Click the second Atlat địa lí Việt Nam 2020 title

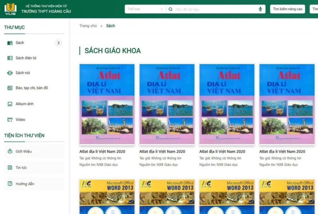162,152
